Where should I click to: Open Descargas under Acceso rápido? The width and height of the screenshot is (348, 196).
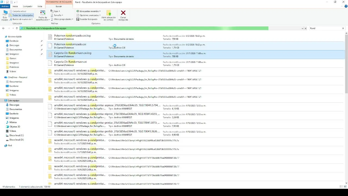(x=14, y=45)
